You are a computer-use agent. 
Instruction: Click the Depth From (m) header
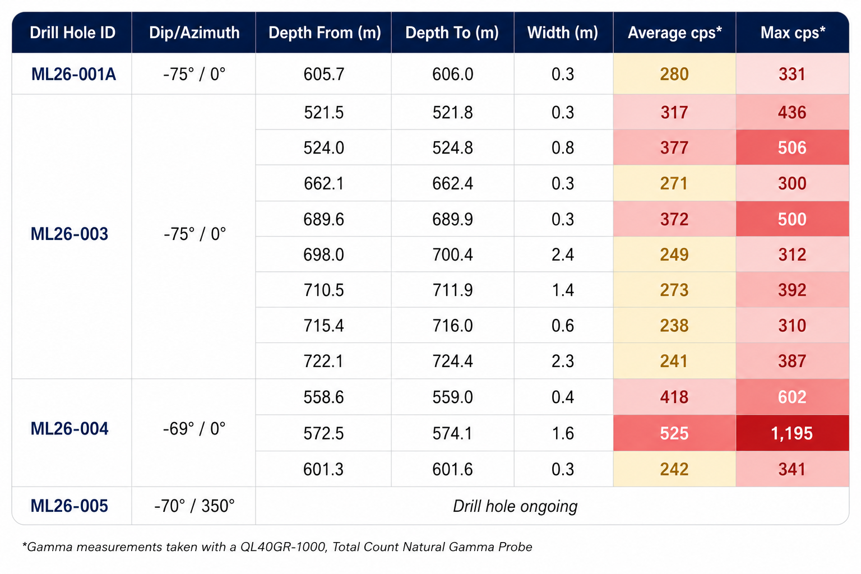[324, 33]
